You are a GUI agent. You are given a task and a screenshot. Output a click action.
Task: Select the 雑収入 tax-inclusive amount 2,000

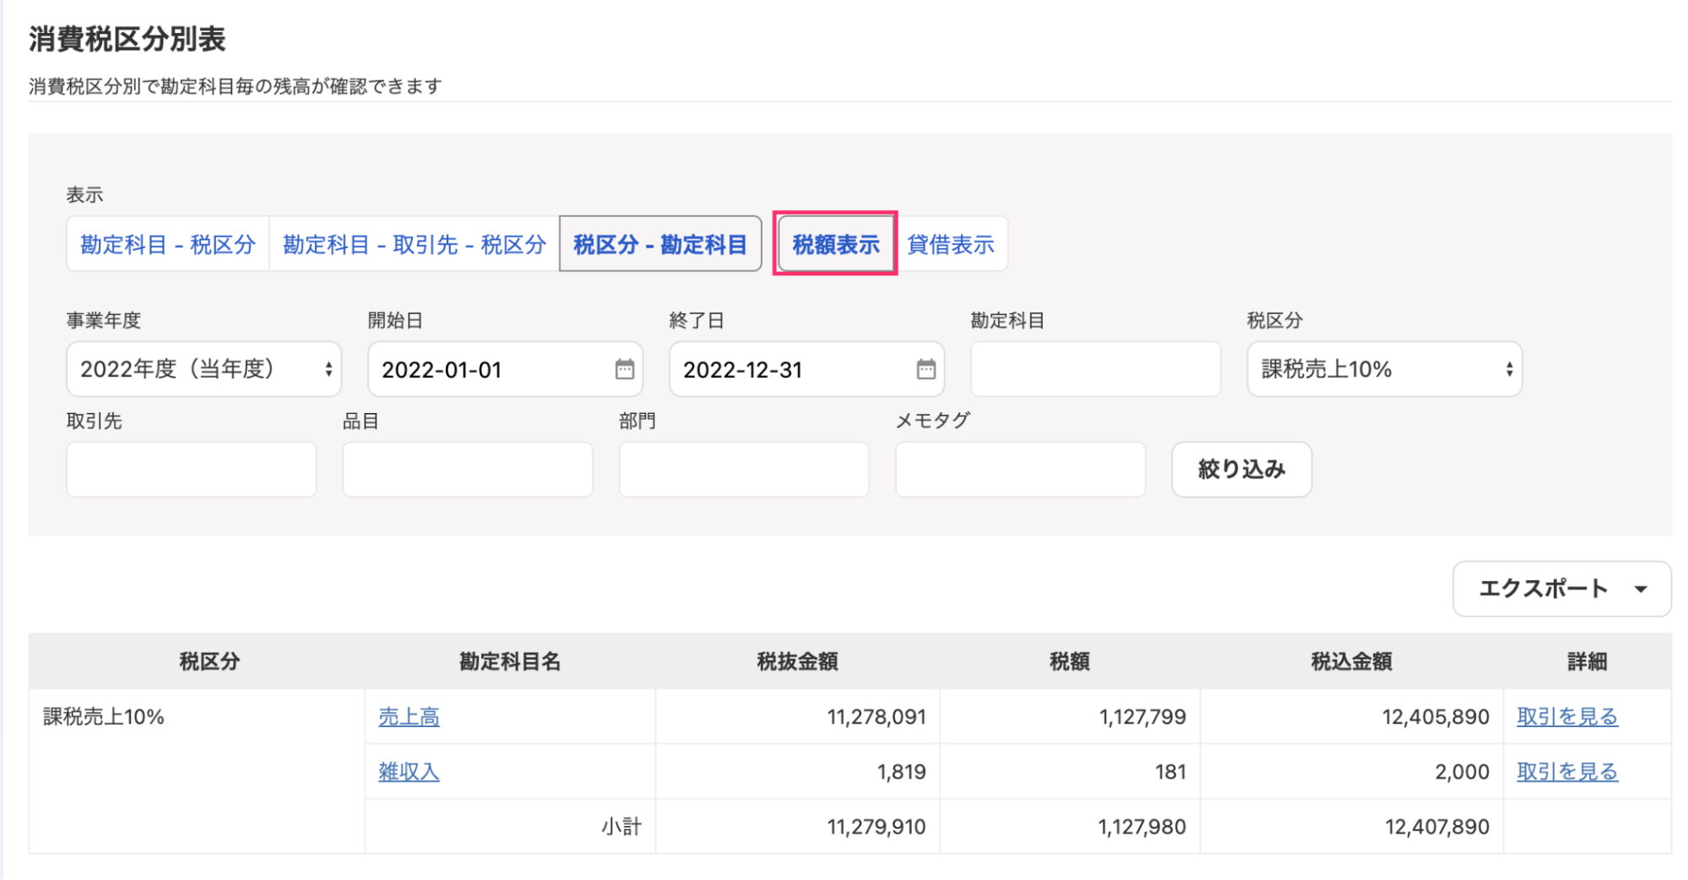1463,772
